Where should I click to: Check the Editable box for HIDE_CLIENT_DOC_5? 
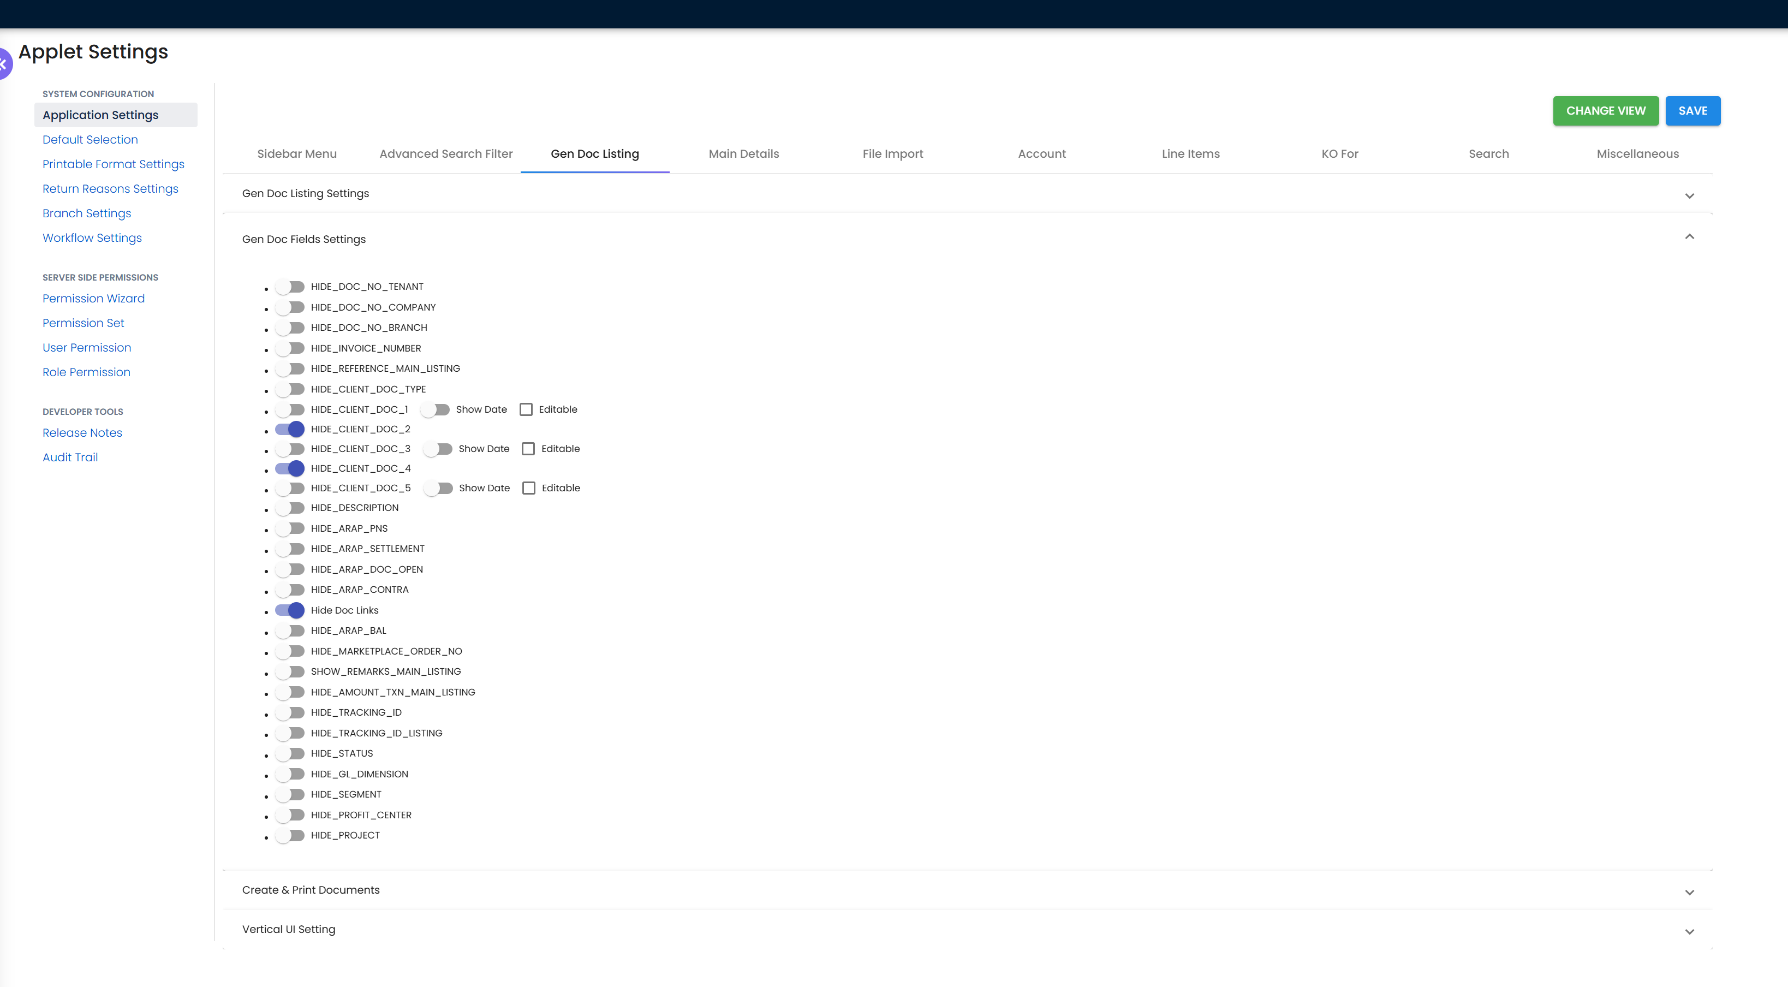coord(529,487)
